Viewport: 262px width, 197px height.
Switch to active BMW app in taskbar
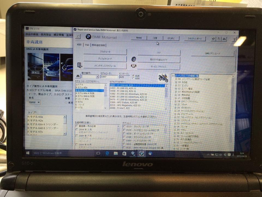point(142,153)
